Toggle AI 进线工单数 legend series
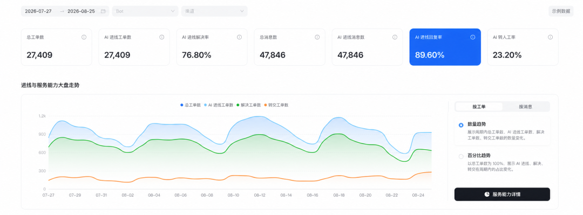 point(218,105)
